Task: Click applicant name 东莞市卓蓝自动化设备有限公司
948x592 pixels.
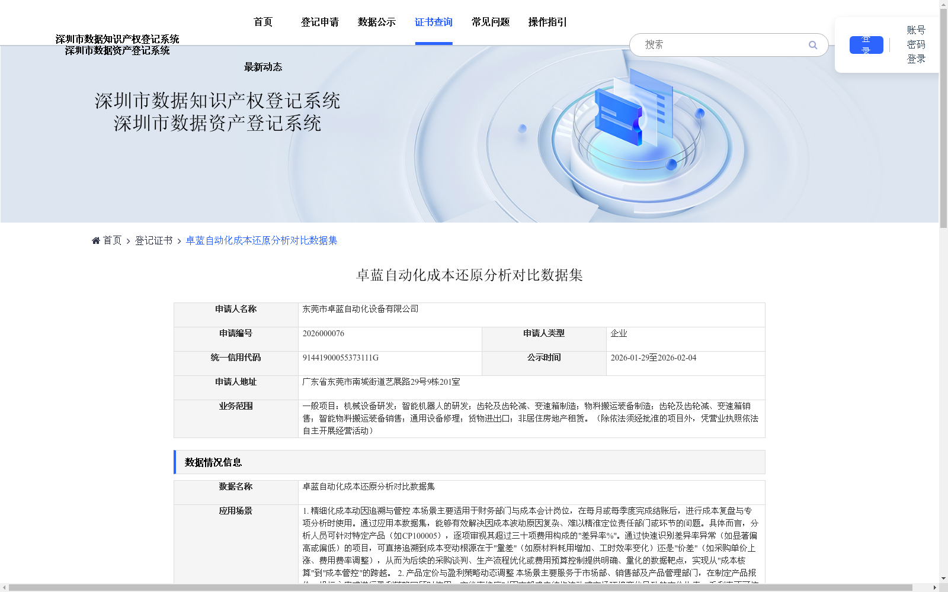Action: (x=360, y=309)
